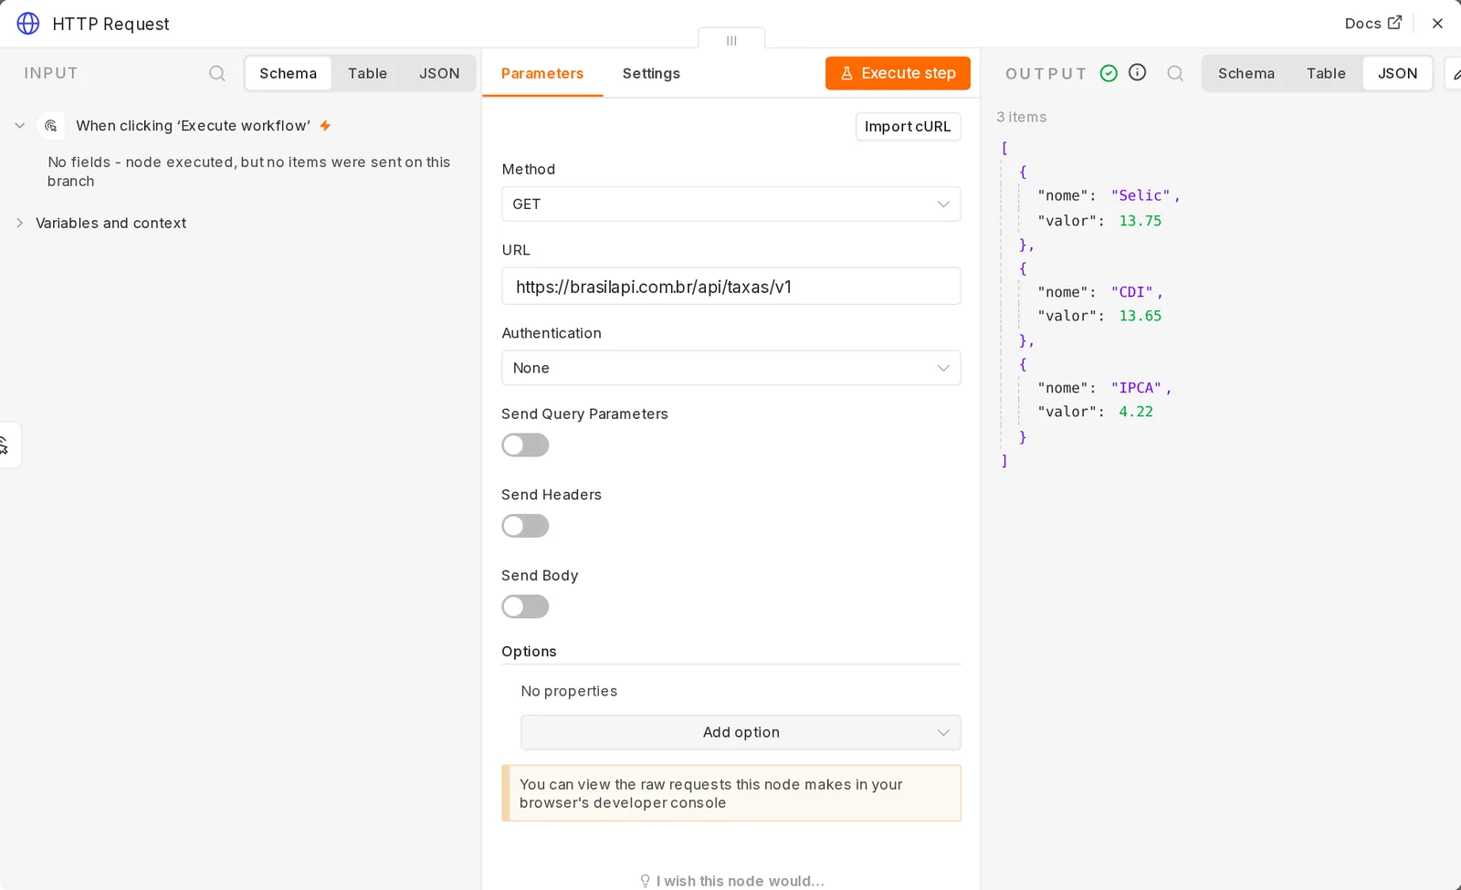Viewport: 1461px width, 890px height.
Task: Click the 4.22 valor in output
Action: (x=1136, y=412)
